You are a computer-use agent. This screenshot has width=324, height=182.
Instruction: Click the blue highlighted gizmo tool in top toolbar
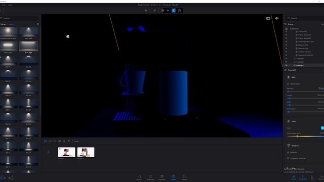[174, 11]
